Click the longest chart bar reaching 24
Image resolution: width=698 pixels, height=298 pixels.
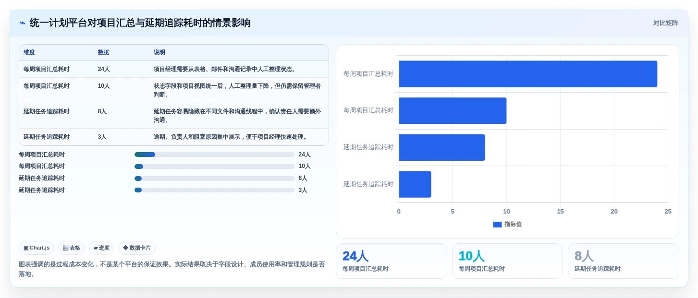[528, 74]
